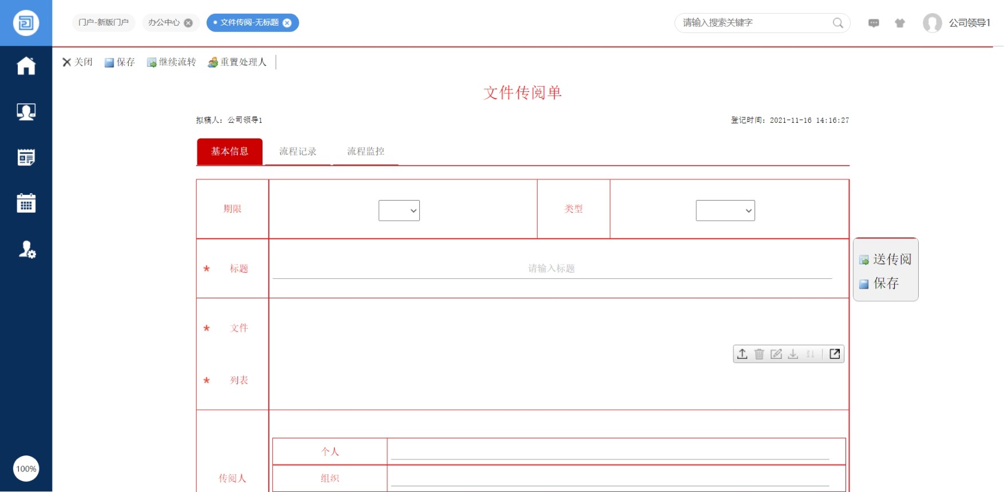The image size is (1004, 492).
Task: Open the news document sidebar icon
Action: (x=26, y=157)
